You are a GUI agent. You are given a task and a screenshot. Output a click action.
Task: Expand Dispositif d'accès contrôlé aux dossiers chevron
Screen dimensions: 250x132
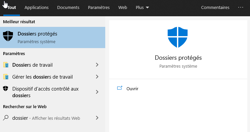click(x=97, y=92)
